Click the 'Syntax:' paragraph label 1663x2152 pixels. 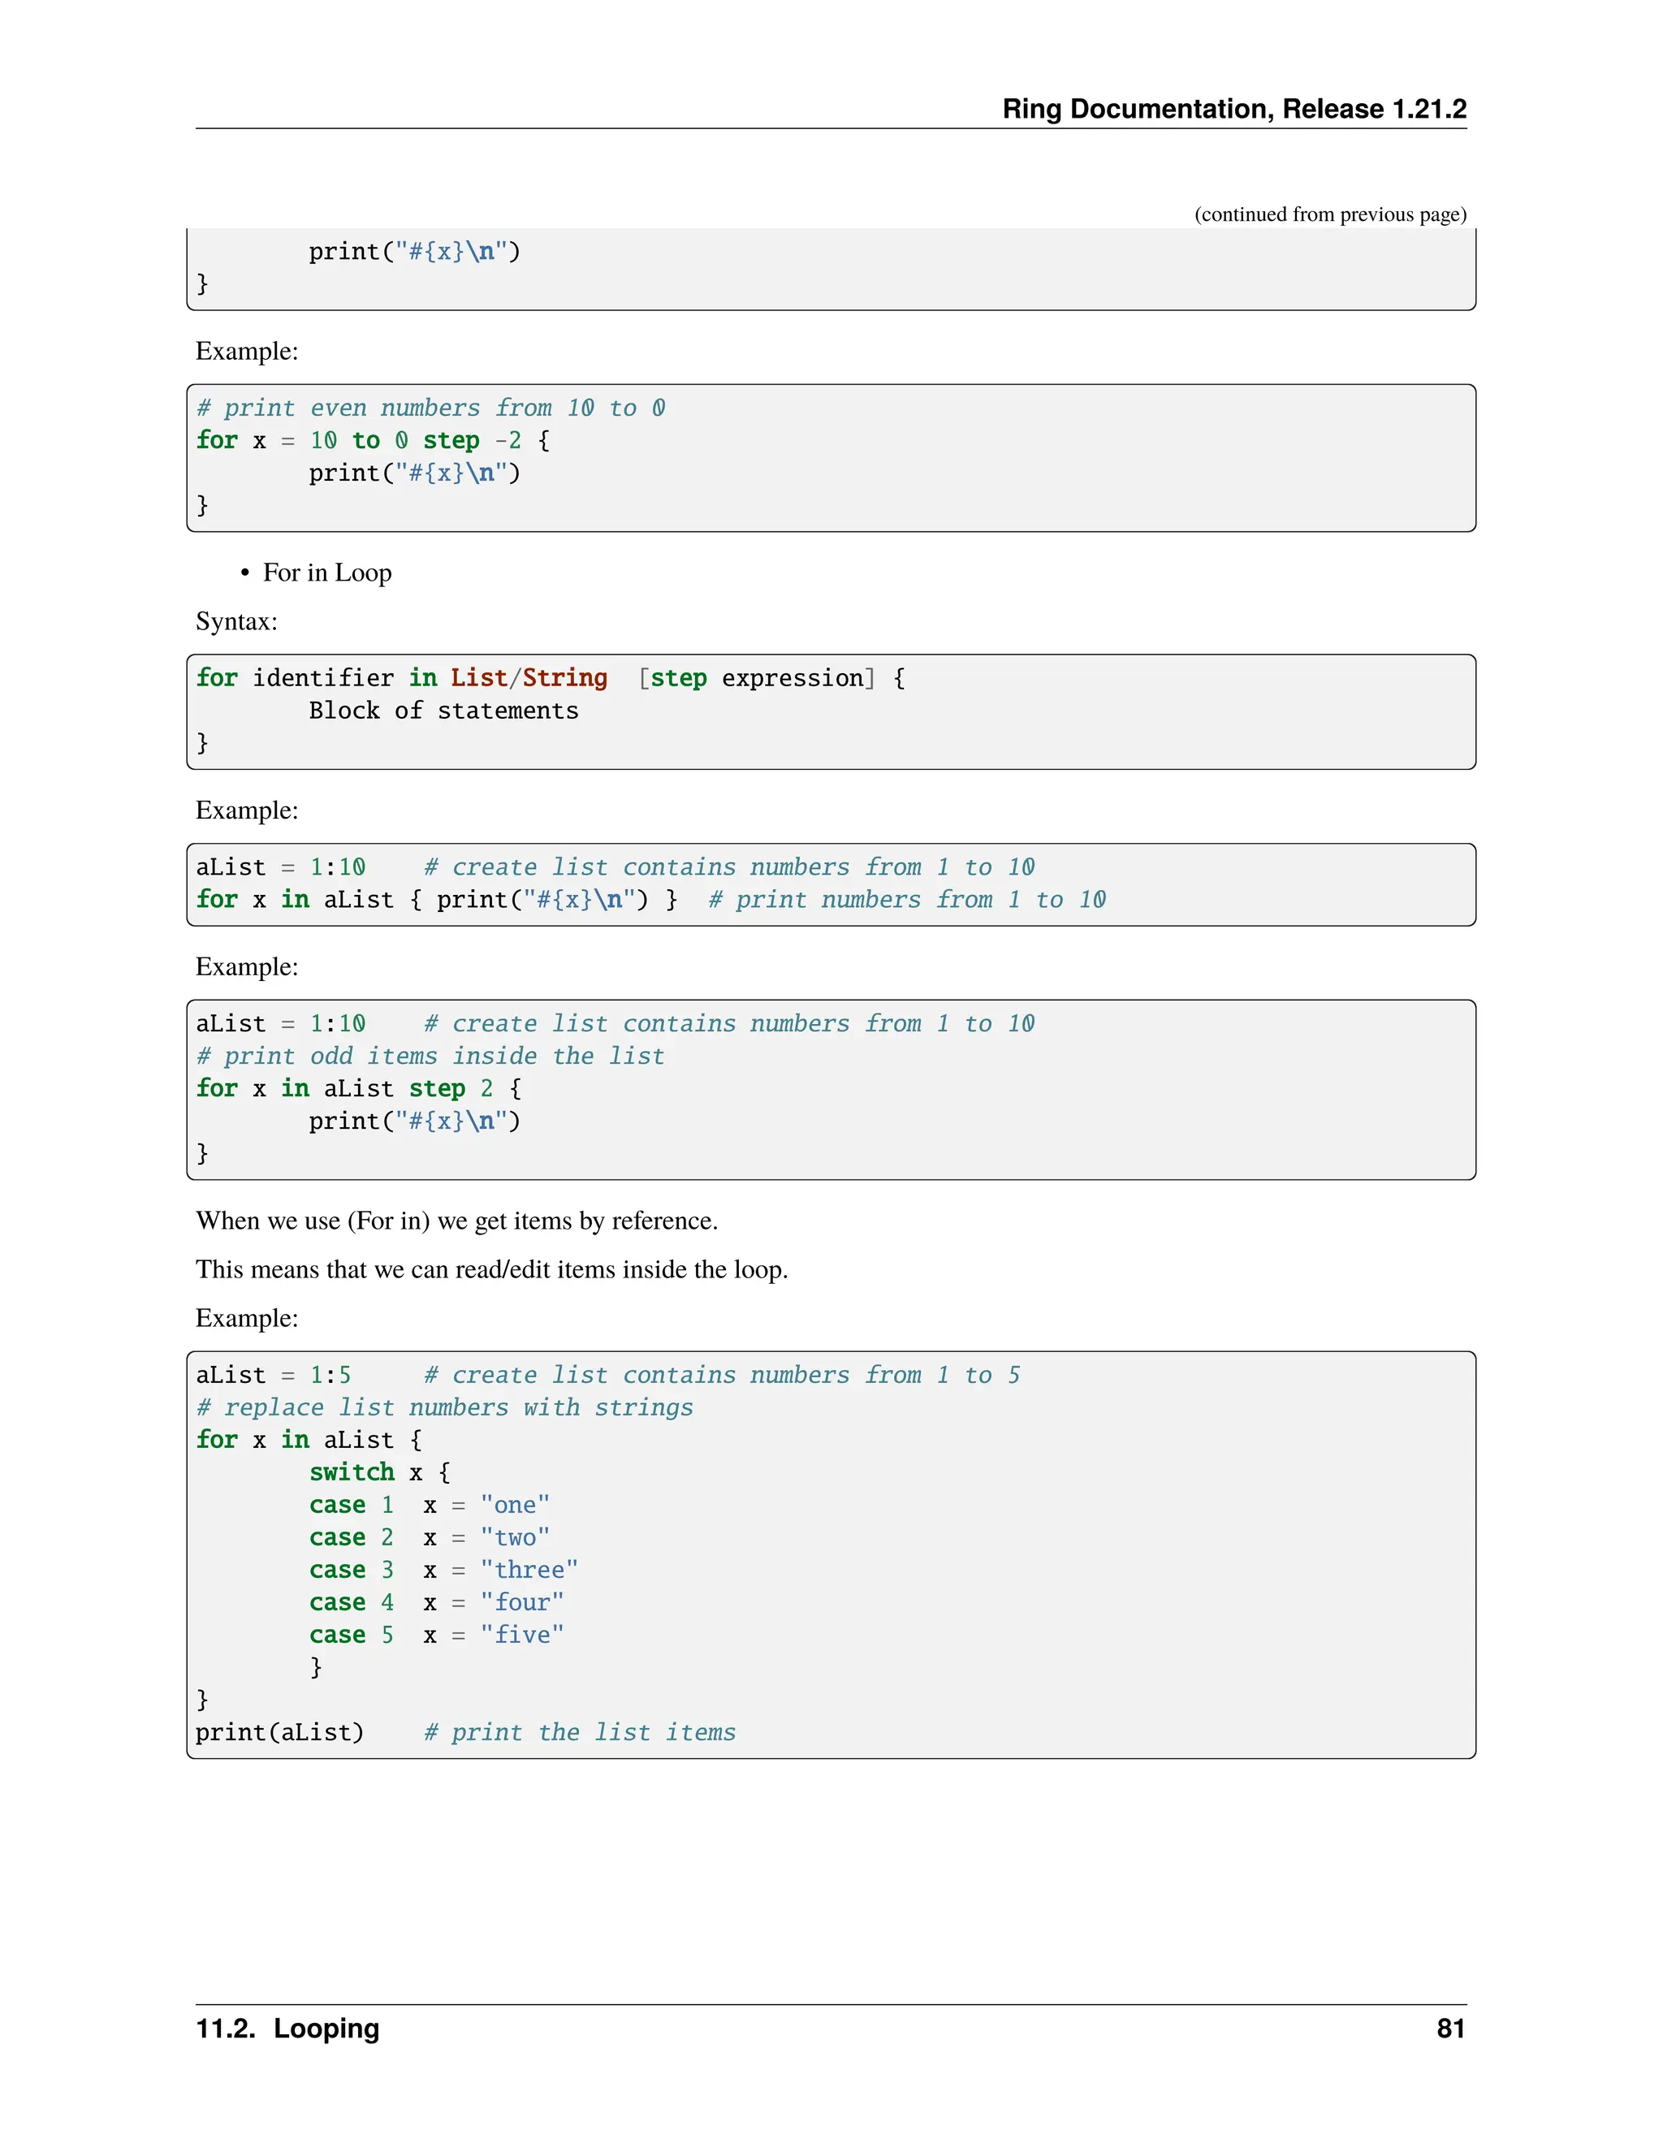click(x=236, y=622)
